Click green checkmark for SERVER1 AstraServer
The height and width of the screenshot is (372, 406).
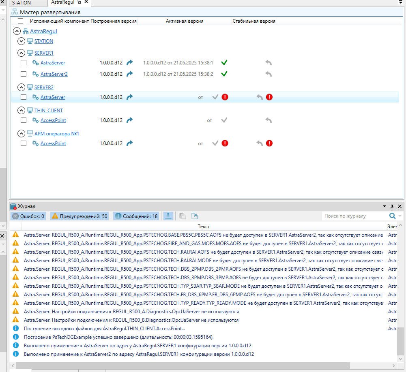click(224, 63)
